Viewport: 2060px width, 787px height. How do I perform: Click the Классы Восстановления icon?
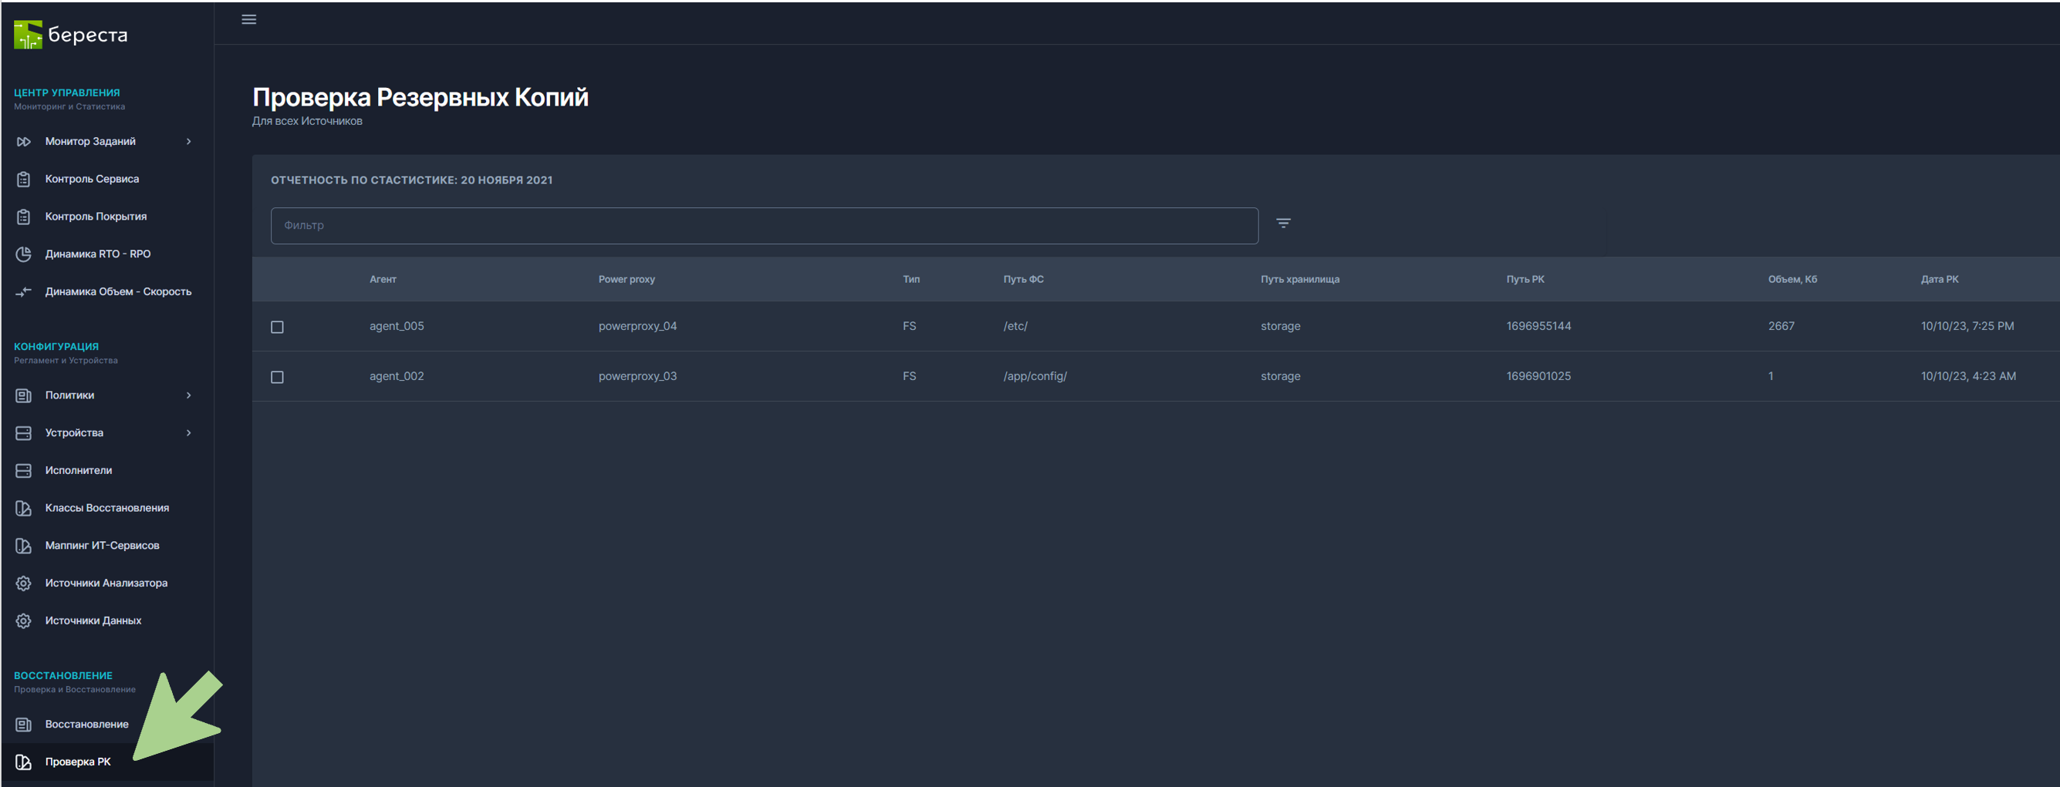[x=24, y=508]
